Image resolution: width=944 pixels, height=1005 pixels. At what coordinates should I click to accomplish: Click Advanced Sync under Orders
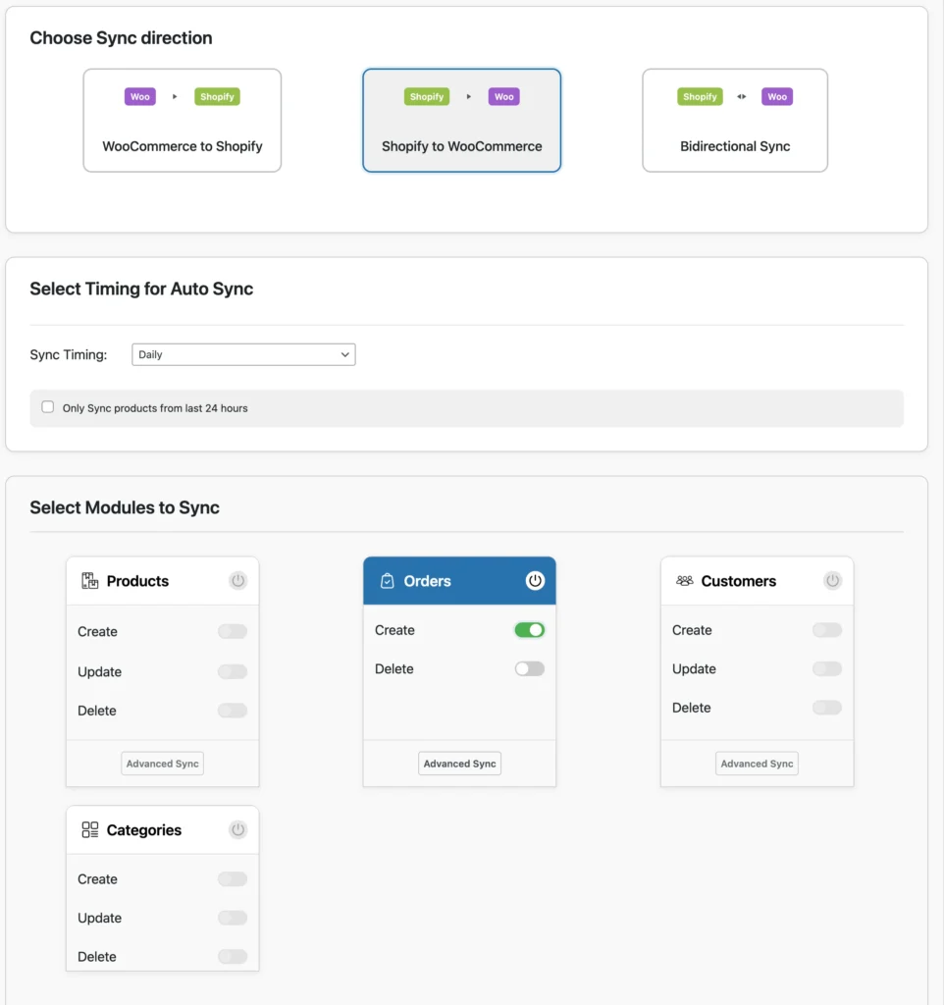[x=459, y=763]
